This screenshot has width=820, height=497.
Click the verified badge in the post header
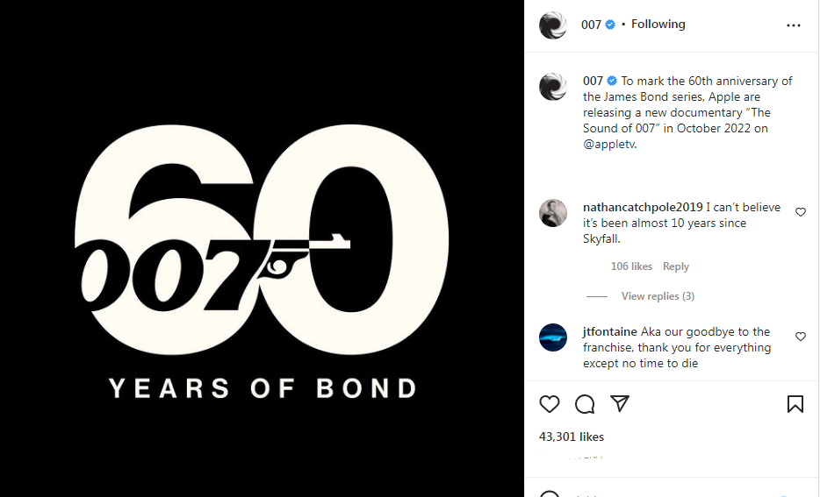(x=611, y=25)
